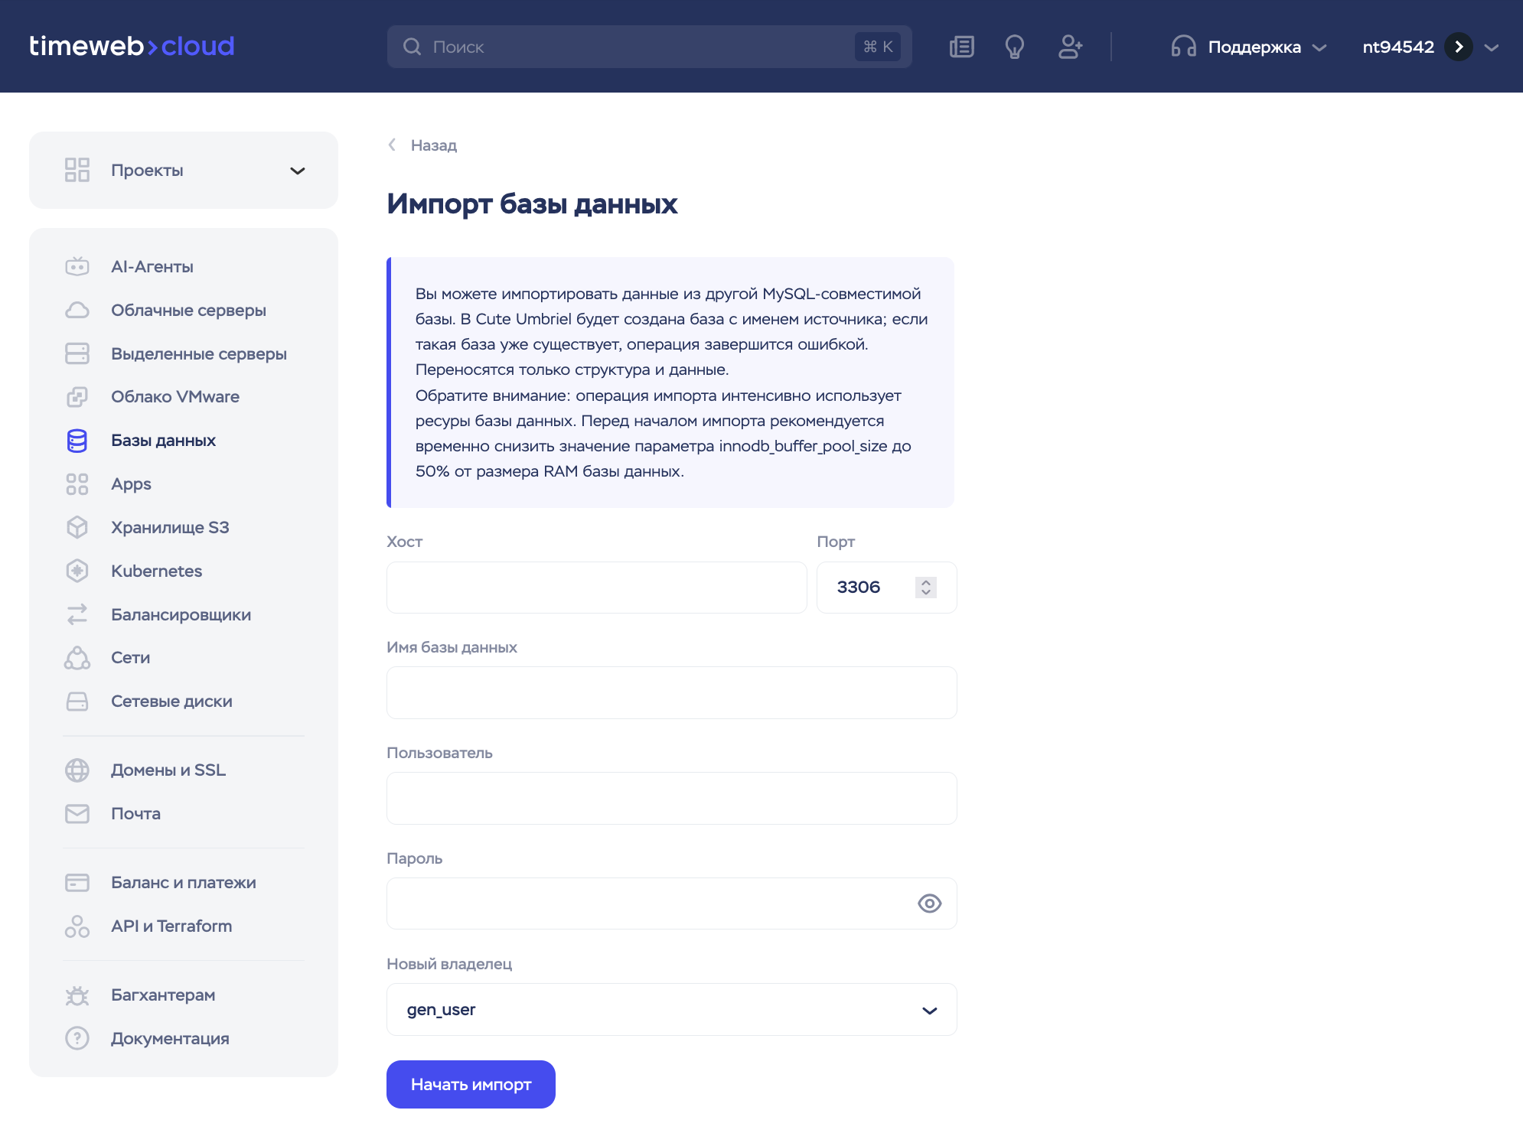Click the Хост input field
The image size is (1523, 1146).
coord(596,588)
